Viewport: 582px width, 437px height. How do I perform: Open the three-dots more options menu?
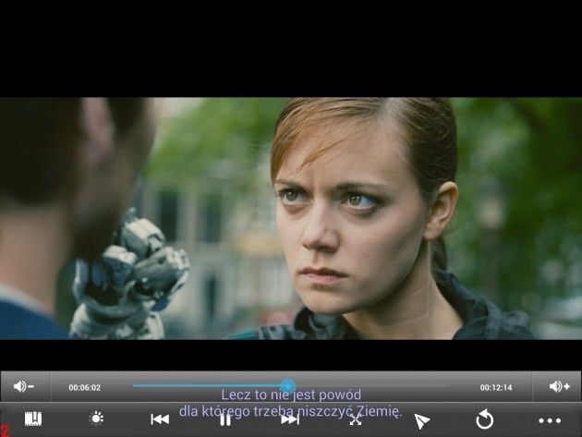(x=550, y=420)
